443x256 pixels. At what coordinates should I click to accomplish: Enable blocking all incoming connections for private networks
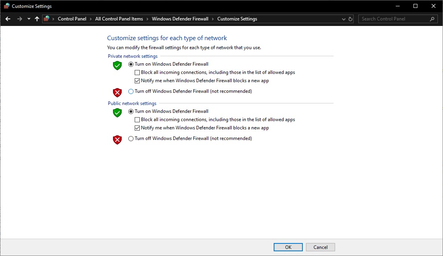point(137,72)
